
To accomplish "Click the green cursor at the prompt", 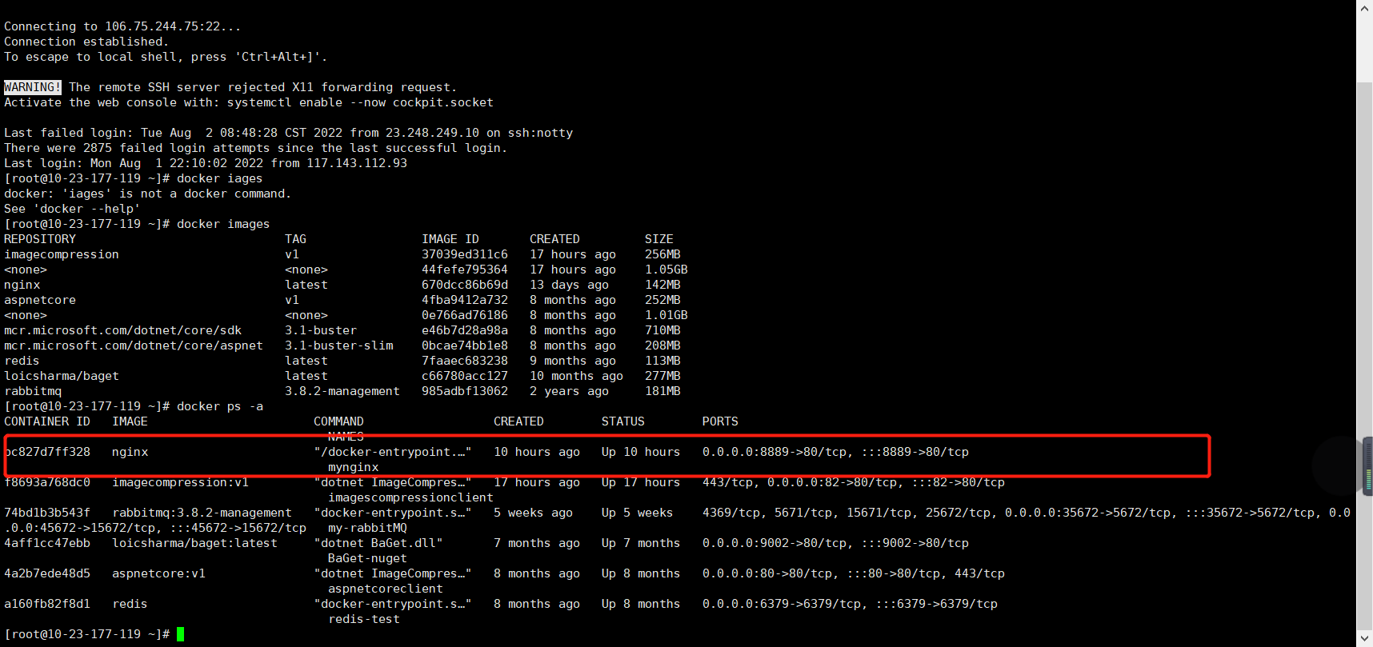I will (180, 634).
